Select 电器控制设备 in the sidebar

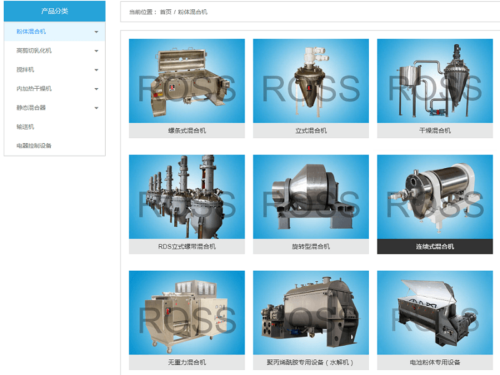pyautogui.click(x=34, y=146)
